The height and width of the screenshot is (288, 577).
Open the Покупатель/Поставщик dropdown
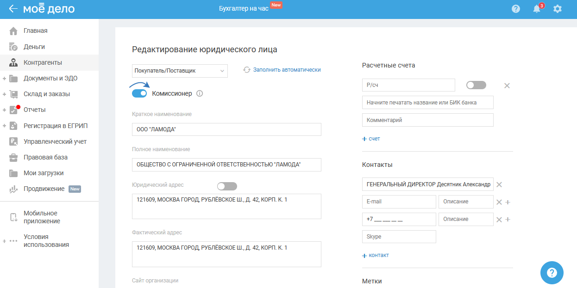(180, 71)
